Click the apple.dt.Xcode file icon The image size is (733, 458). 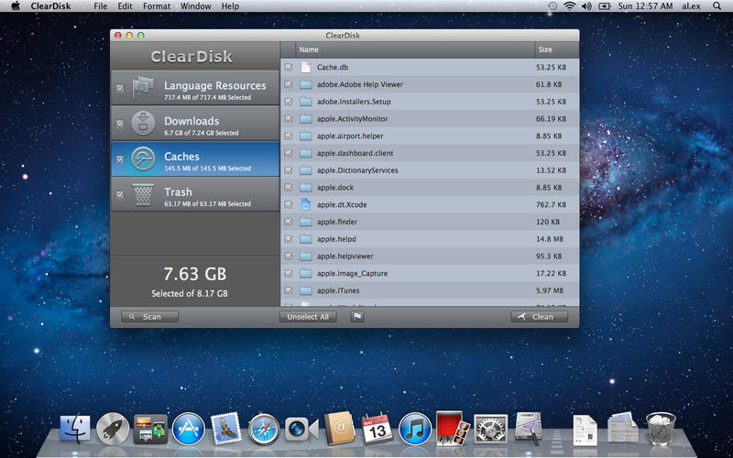click(x=306, y=204)
